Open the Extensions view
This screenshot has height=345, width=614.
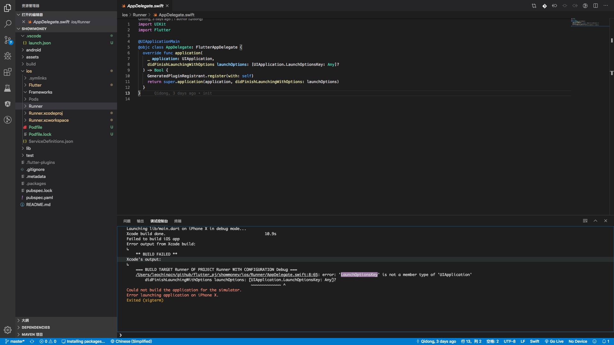pos(8,72)
